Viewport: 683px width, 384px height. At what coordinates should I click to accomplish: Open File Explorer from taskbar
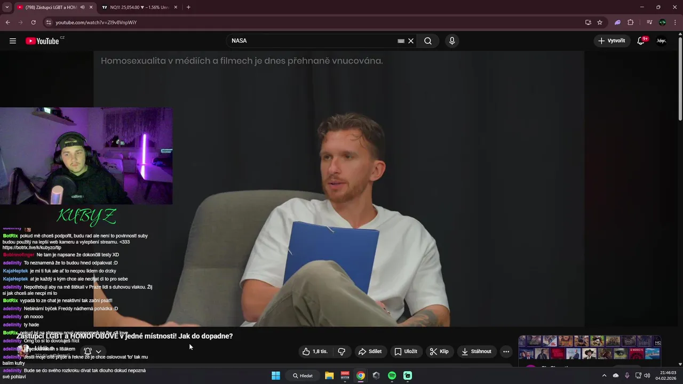click(329, 375)
